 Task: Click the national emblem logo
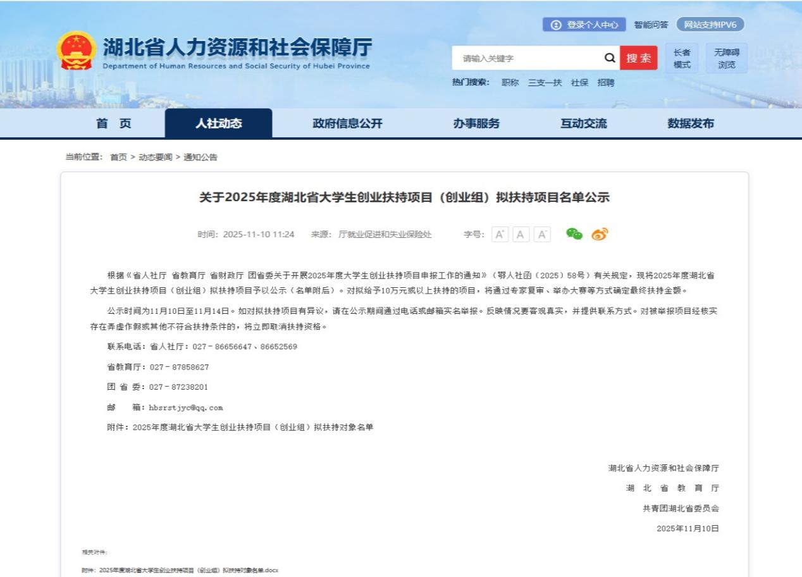click(x=77, y=51)
